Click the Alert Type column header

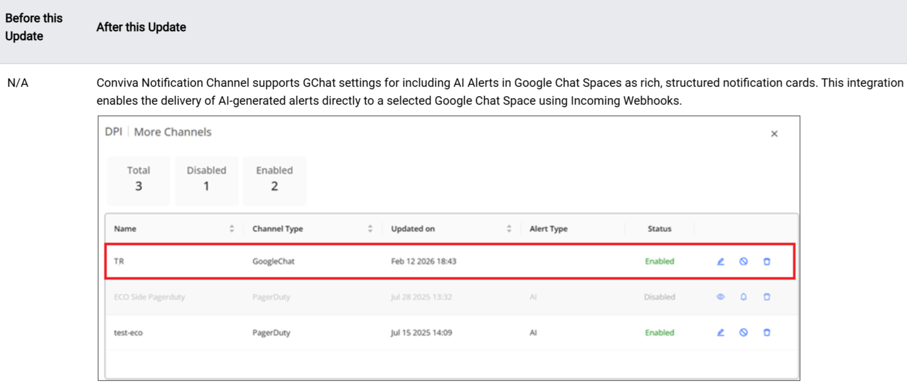click(x=548, y=229)
